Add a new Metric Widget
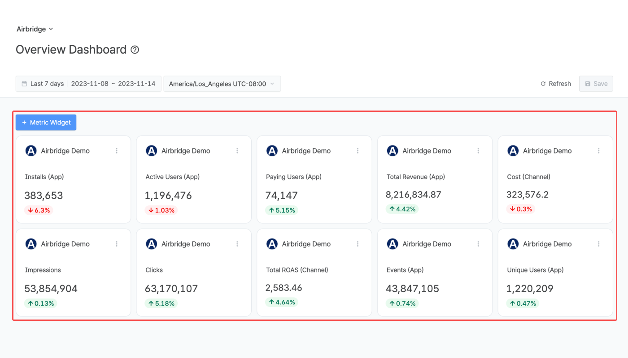The image size is (628, 358). 46,123
